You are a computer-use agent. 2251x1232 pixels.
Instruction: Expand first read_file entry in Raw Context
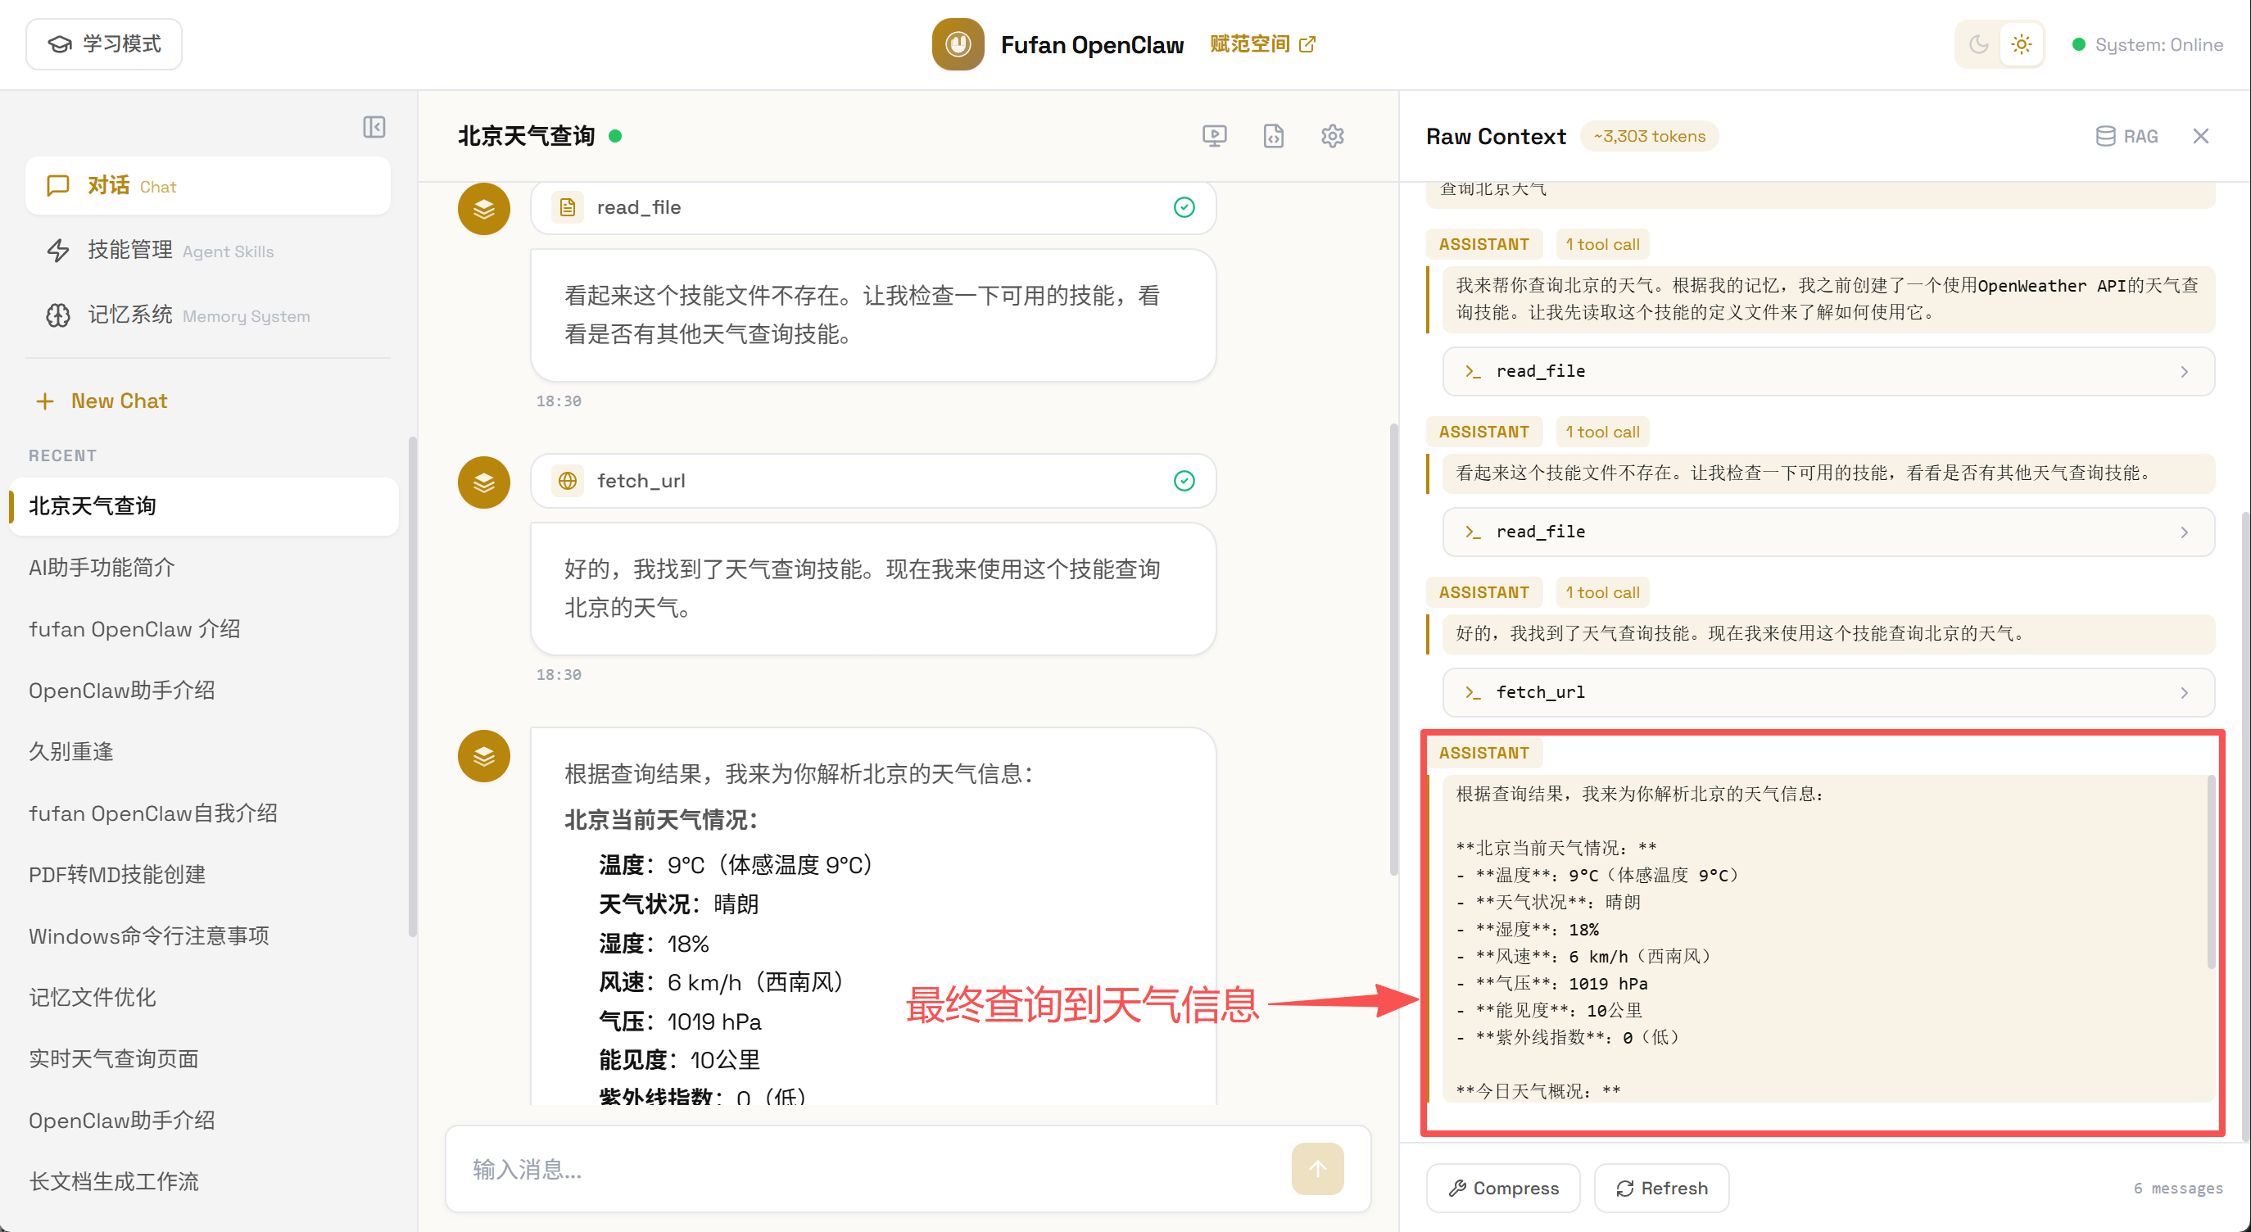click(1828, 371)
